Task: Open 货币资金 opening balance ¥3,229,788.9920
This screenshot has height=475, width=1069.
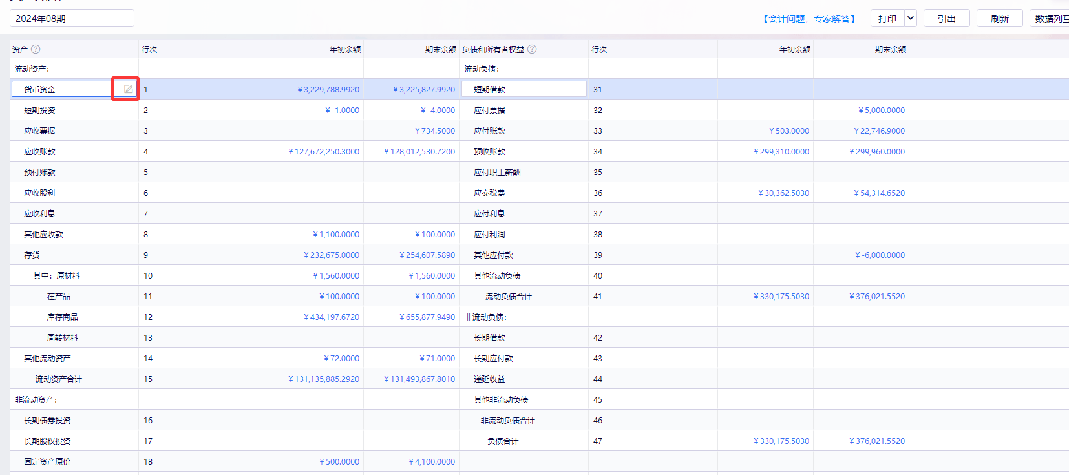Action: (328, 90)
